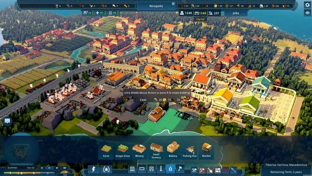Select the Winery building
This screenshot has width=312, height=176.
[x=139, y=151]
